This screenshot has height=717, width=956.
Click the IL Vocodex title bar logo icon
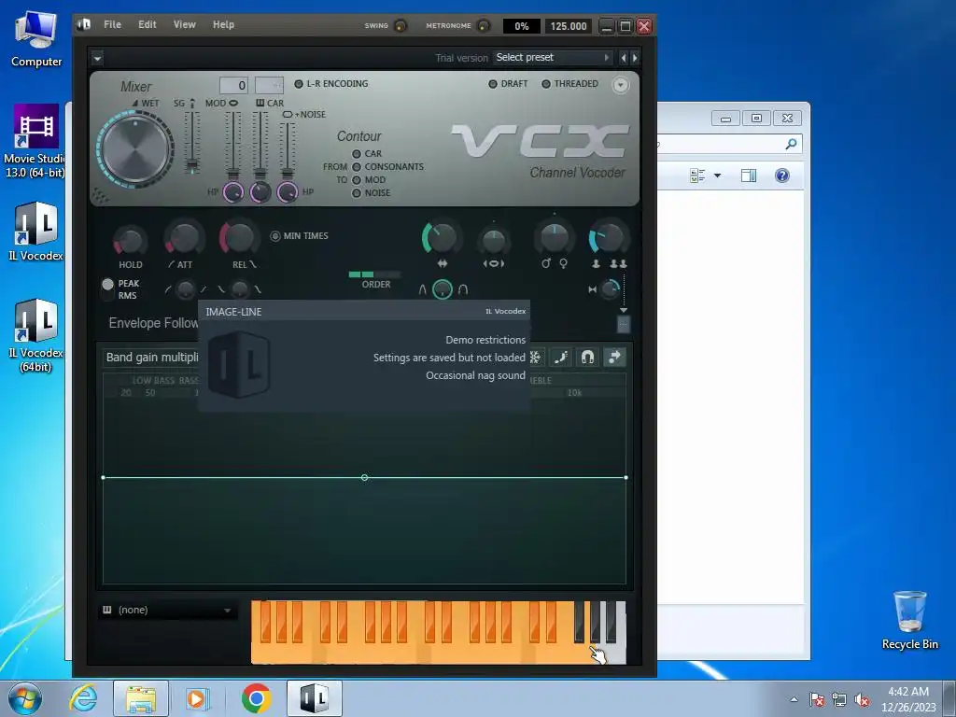click(84, 24)
